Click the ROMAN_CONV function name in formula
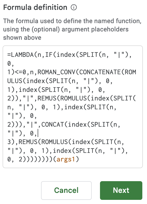 (x=57, y=72)
